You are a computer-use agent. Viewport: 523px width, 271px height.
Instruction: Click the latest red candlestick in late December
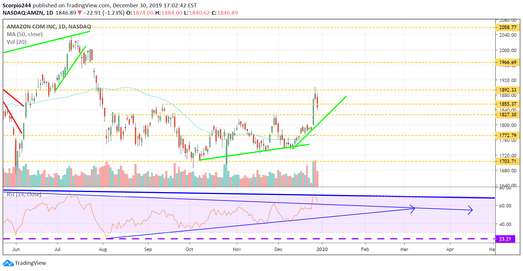317,102
